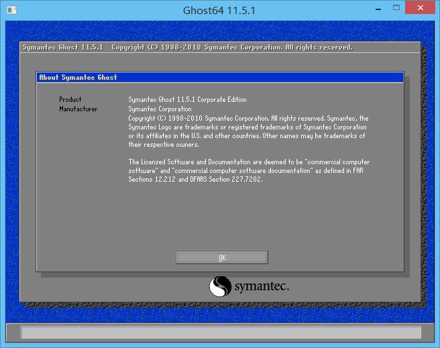Click the symantec wordmark beside the logo
The image size is (440, 348).
click(261, 288)
